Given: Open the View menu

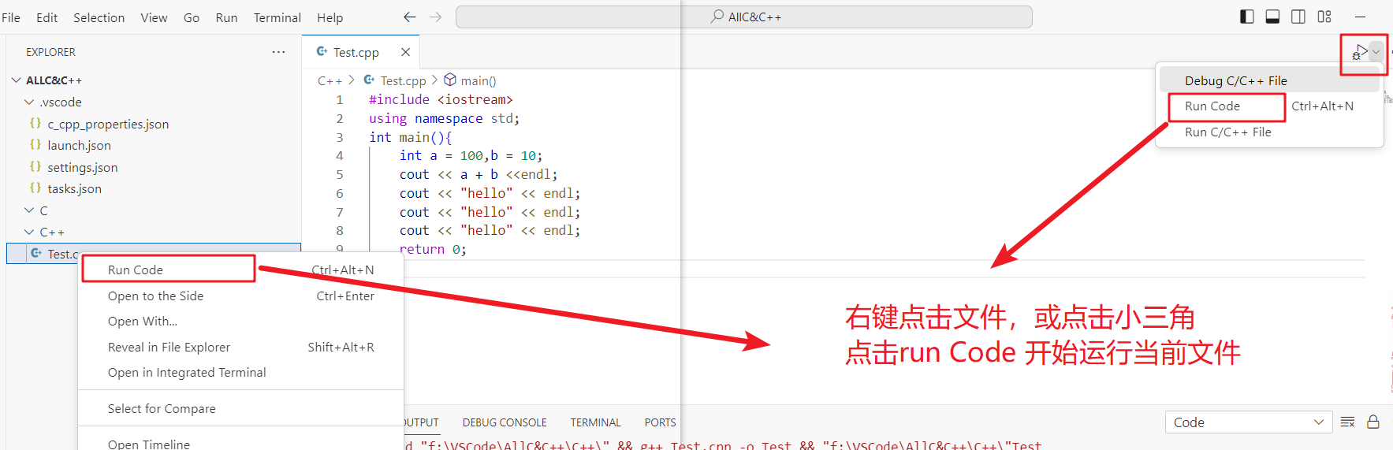Looking at the screenshot, I should [x=154, y=17].
